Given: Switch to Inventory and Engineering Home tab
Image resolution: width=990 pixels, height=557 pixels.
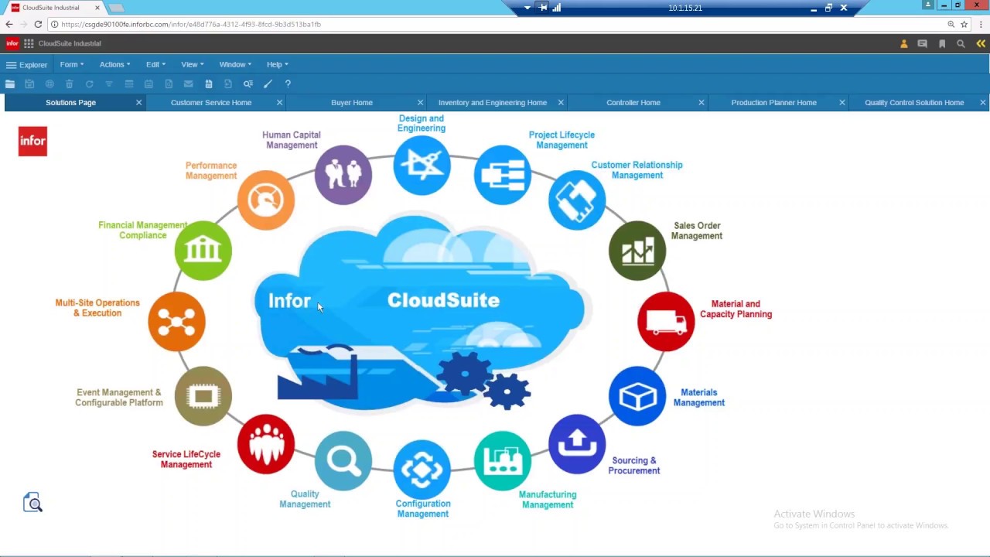Looking at the screenshot, I should [493, 102].
